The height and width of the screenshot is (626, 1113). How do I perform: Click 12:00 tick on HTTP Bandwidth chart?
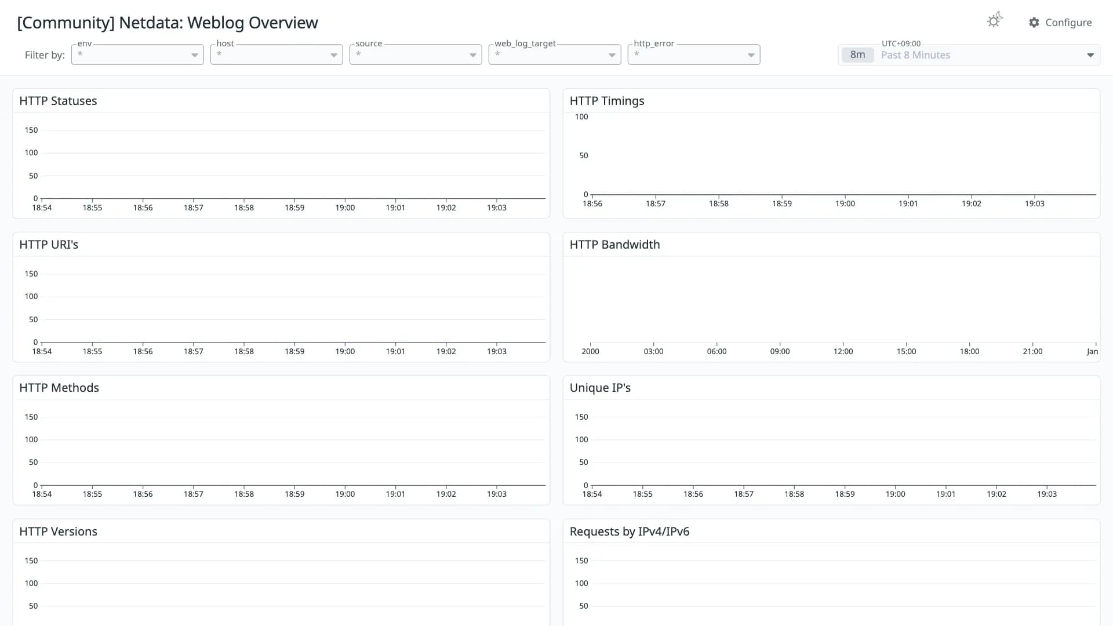pyautogui.click(x=843, y=351)
